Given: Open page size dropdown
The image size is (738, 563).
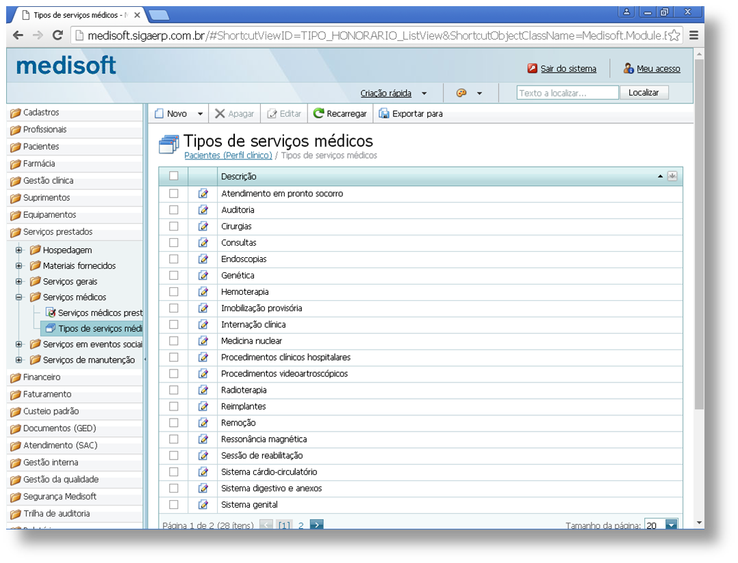Looking at the screenshot, I should pos(672,525).
